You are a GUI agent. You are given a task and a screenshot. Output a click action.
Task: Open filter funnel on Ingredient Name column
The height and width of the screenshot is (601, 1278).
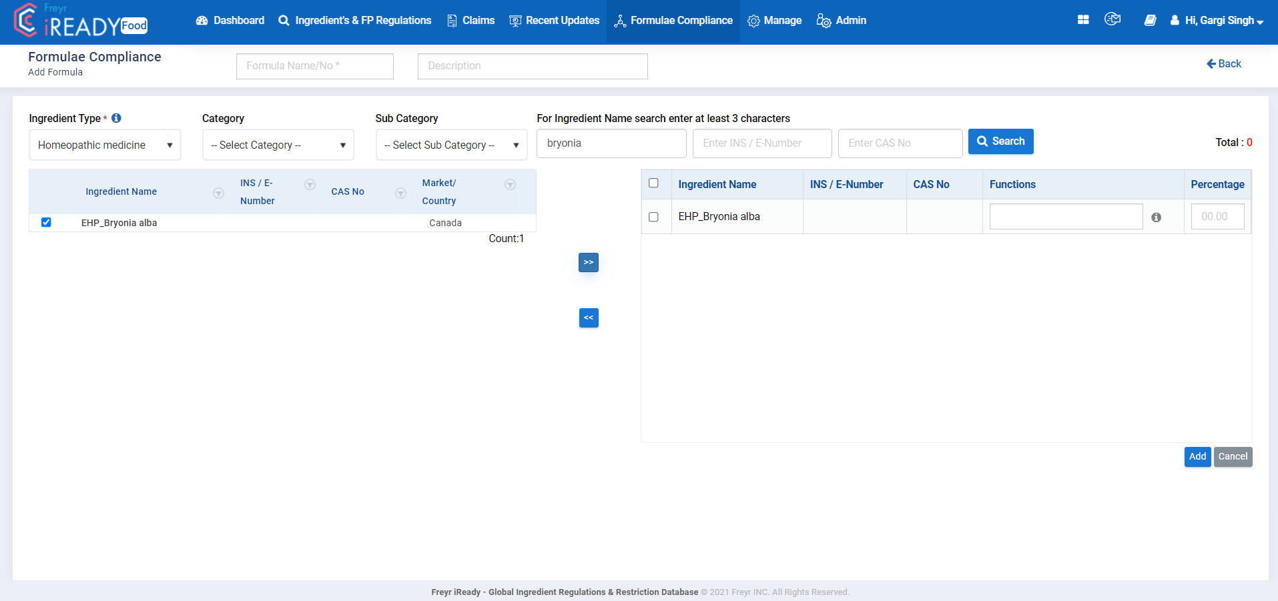(x=218, y=193)
